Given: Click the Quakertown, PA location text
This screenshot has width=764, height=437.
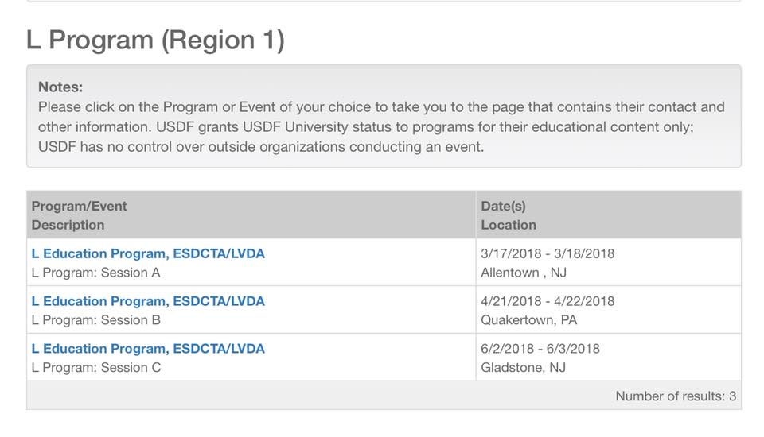Looking at the screenshot, I should click(x=529, y=320).
